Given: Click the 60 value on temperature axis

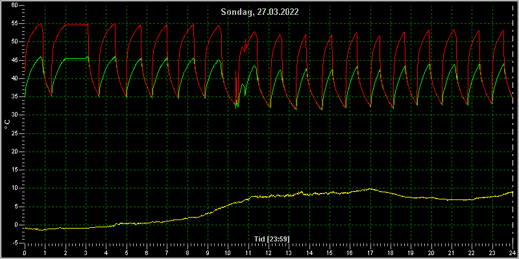Looking at the screenshot, I should 14,5.
